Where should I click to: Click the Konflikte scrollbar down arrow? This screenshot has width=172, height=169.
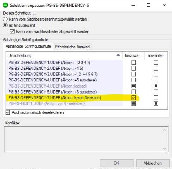click(165, 149)
